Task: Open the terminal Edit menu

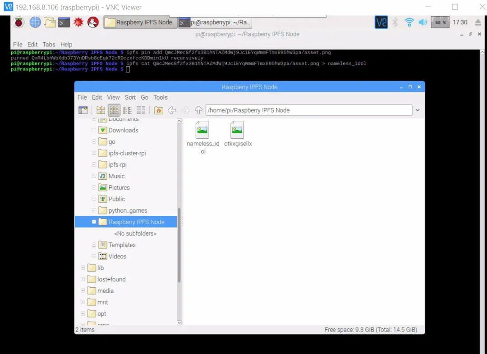Action: pos(32,45)
